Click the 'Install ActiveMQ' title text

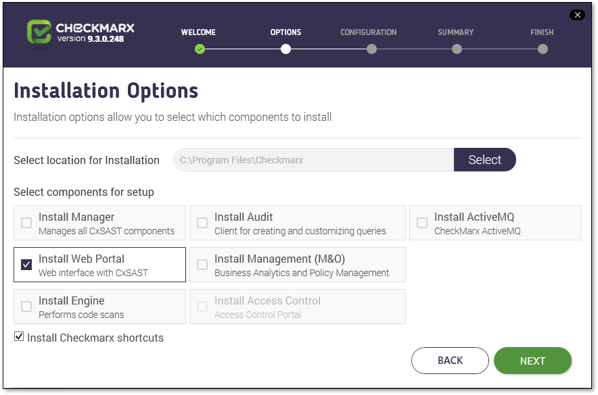(474, 217)
